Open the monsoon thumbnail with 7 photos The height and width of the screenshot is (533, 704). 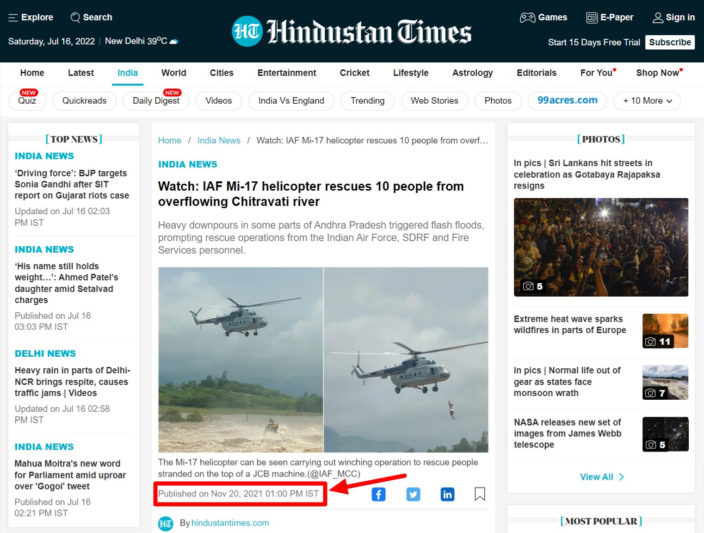(665, 382)
